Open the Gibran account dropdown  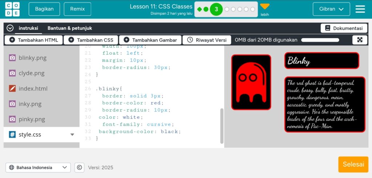click(331, 9)
